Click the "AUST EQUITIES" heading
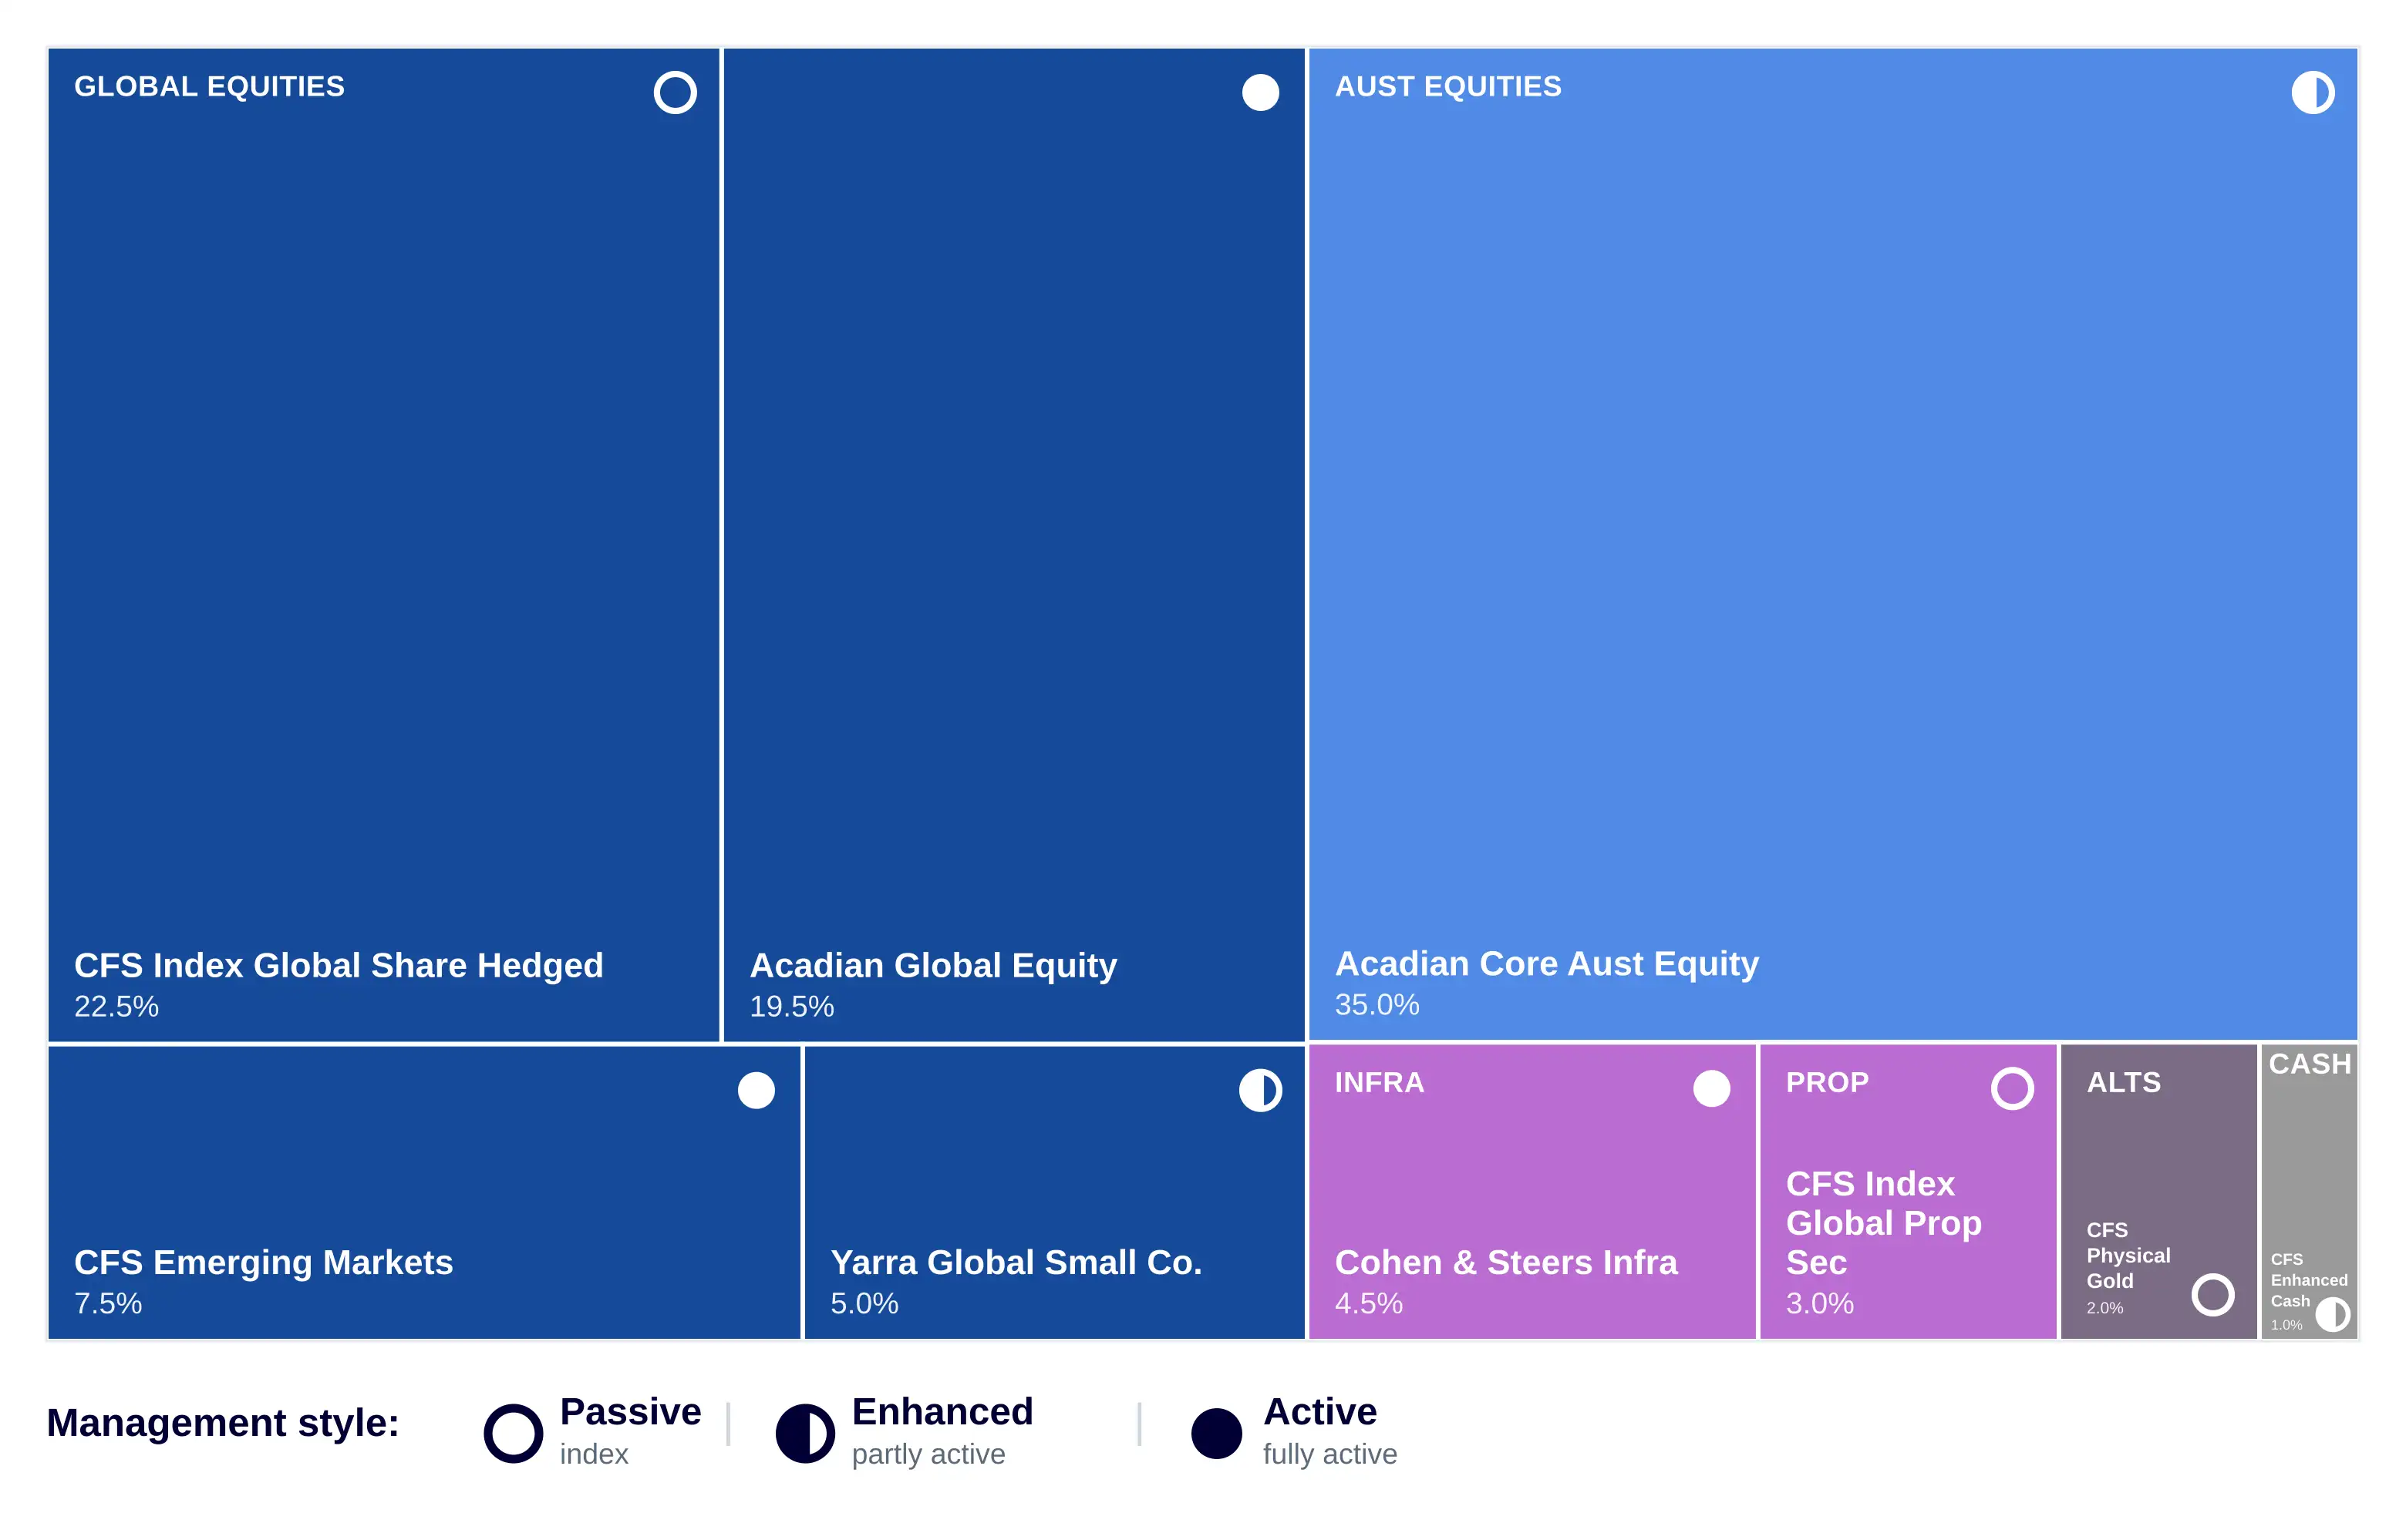 tap(1447, 86)
